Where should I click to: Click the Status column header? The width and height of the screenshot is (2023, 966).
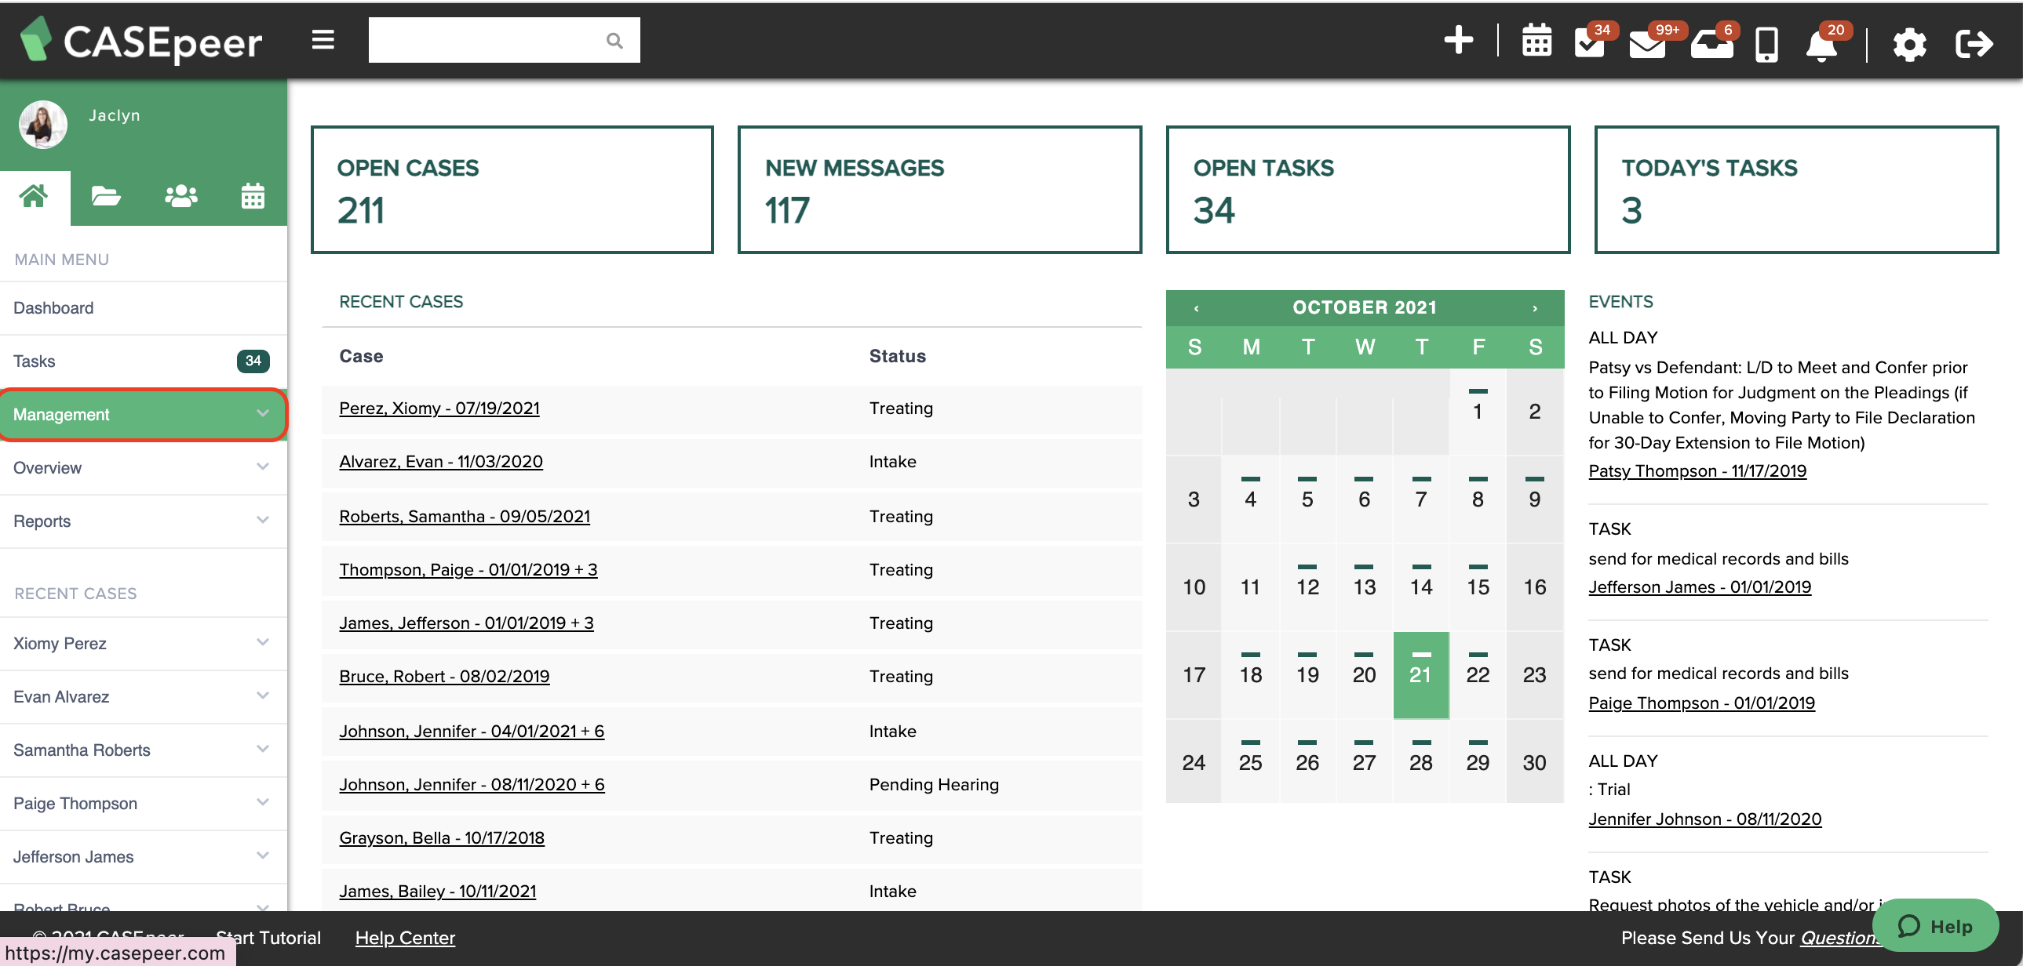point(897,357)
